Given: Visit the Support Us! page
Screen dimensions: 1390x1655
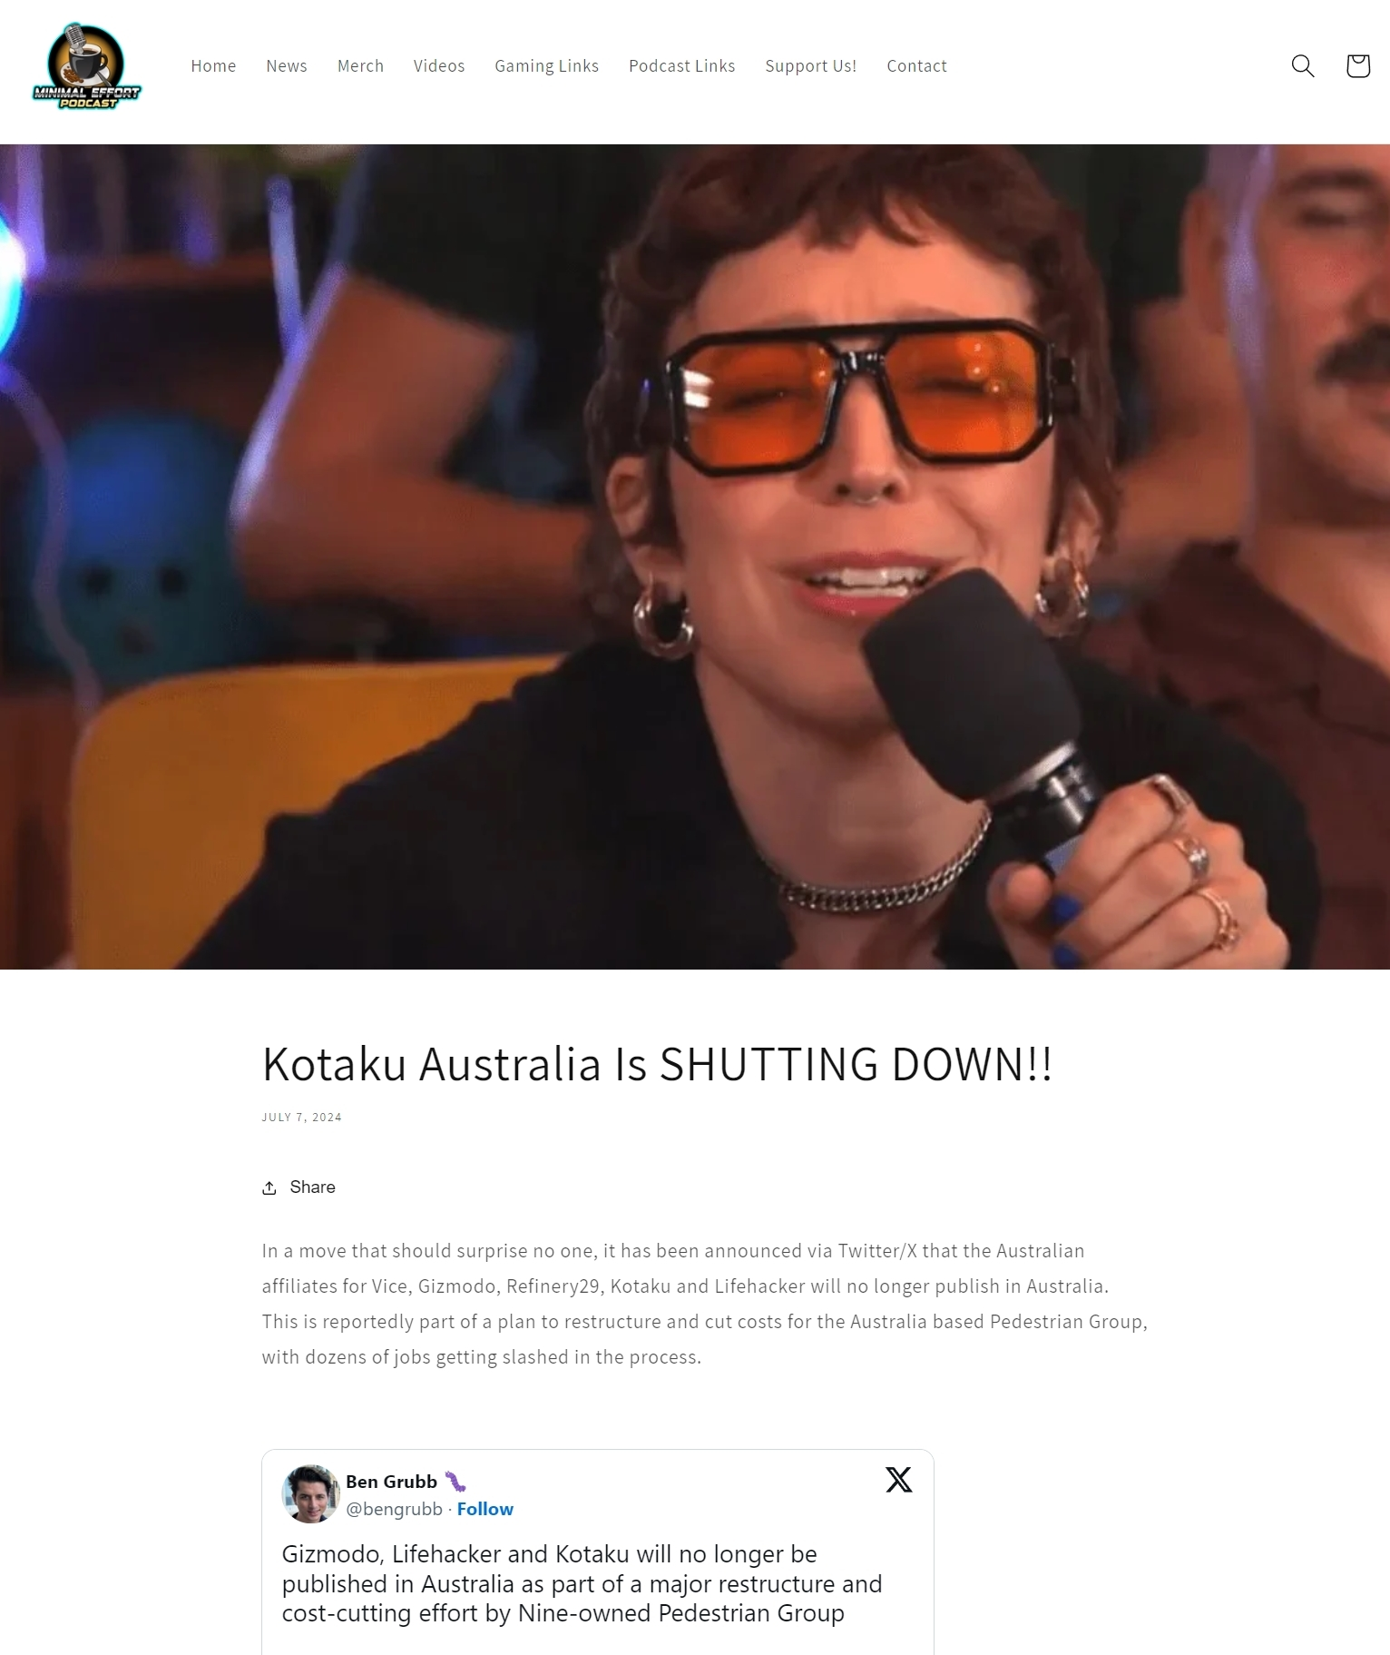Looking at the screenshot, I should click(811, 65).
